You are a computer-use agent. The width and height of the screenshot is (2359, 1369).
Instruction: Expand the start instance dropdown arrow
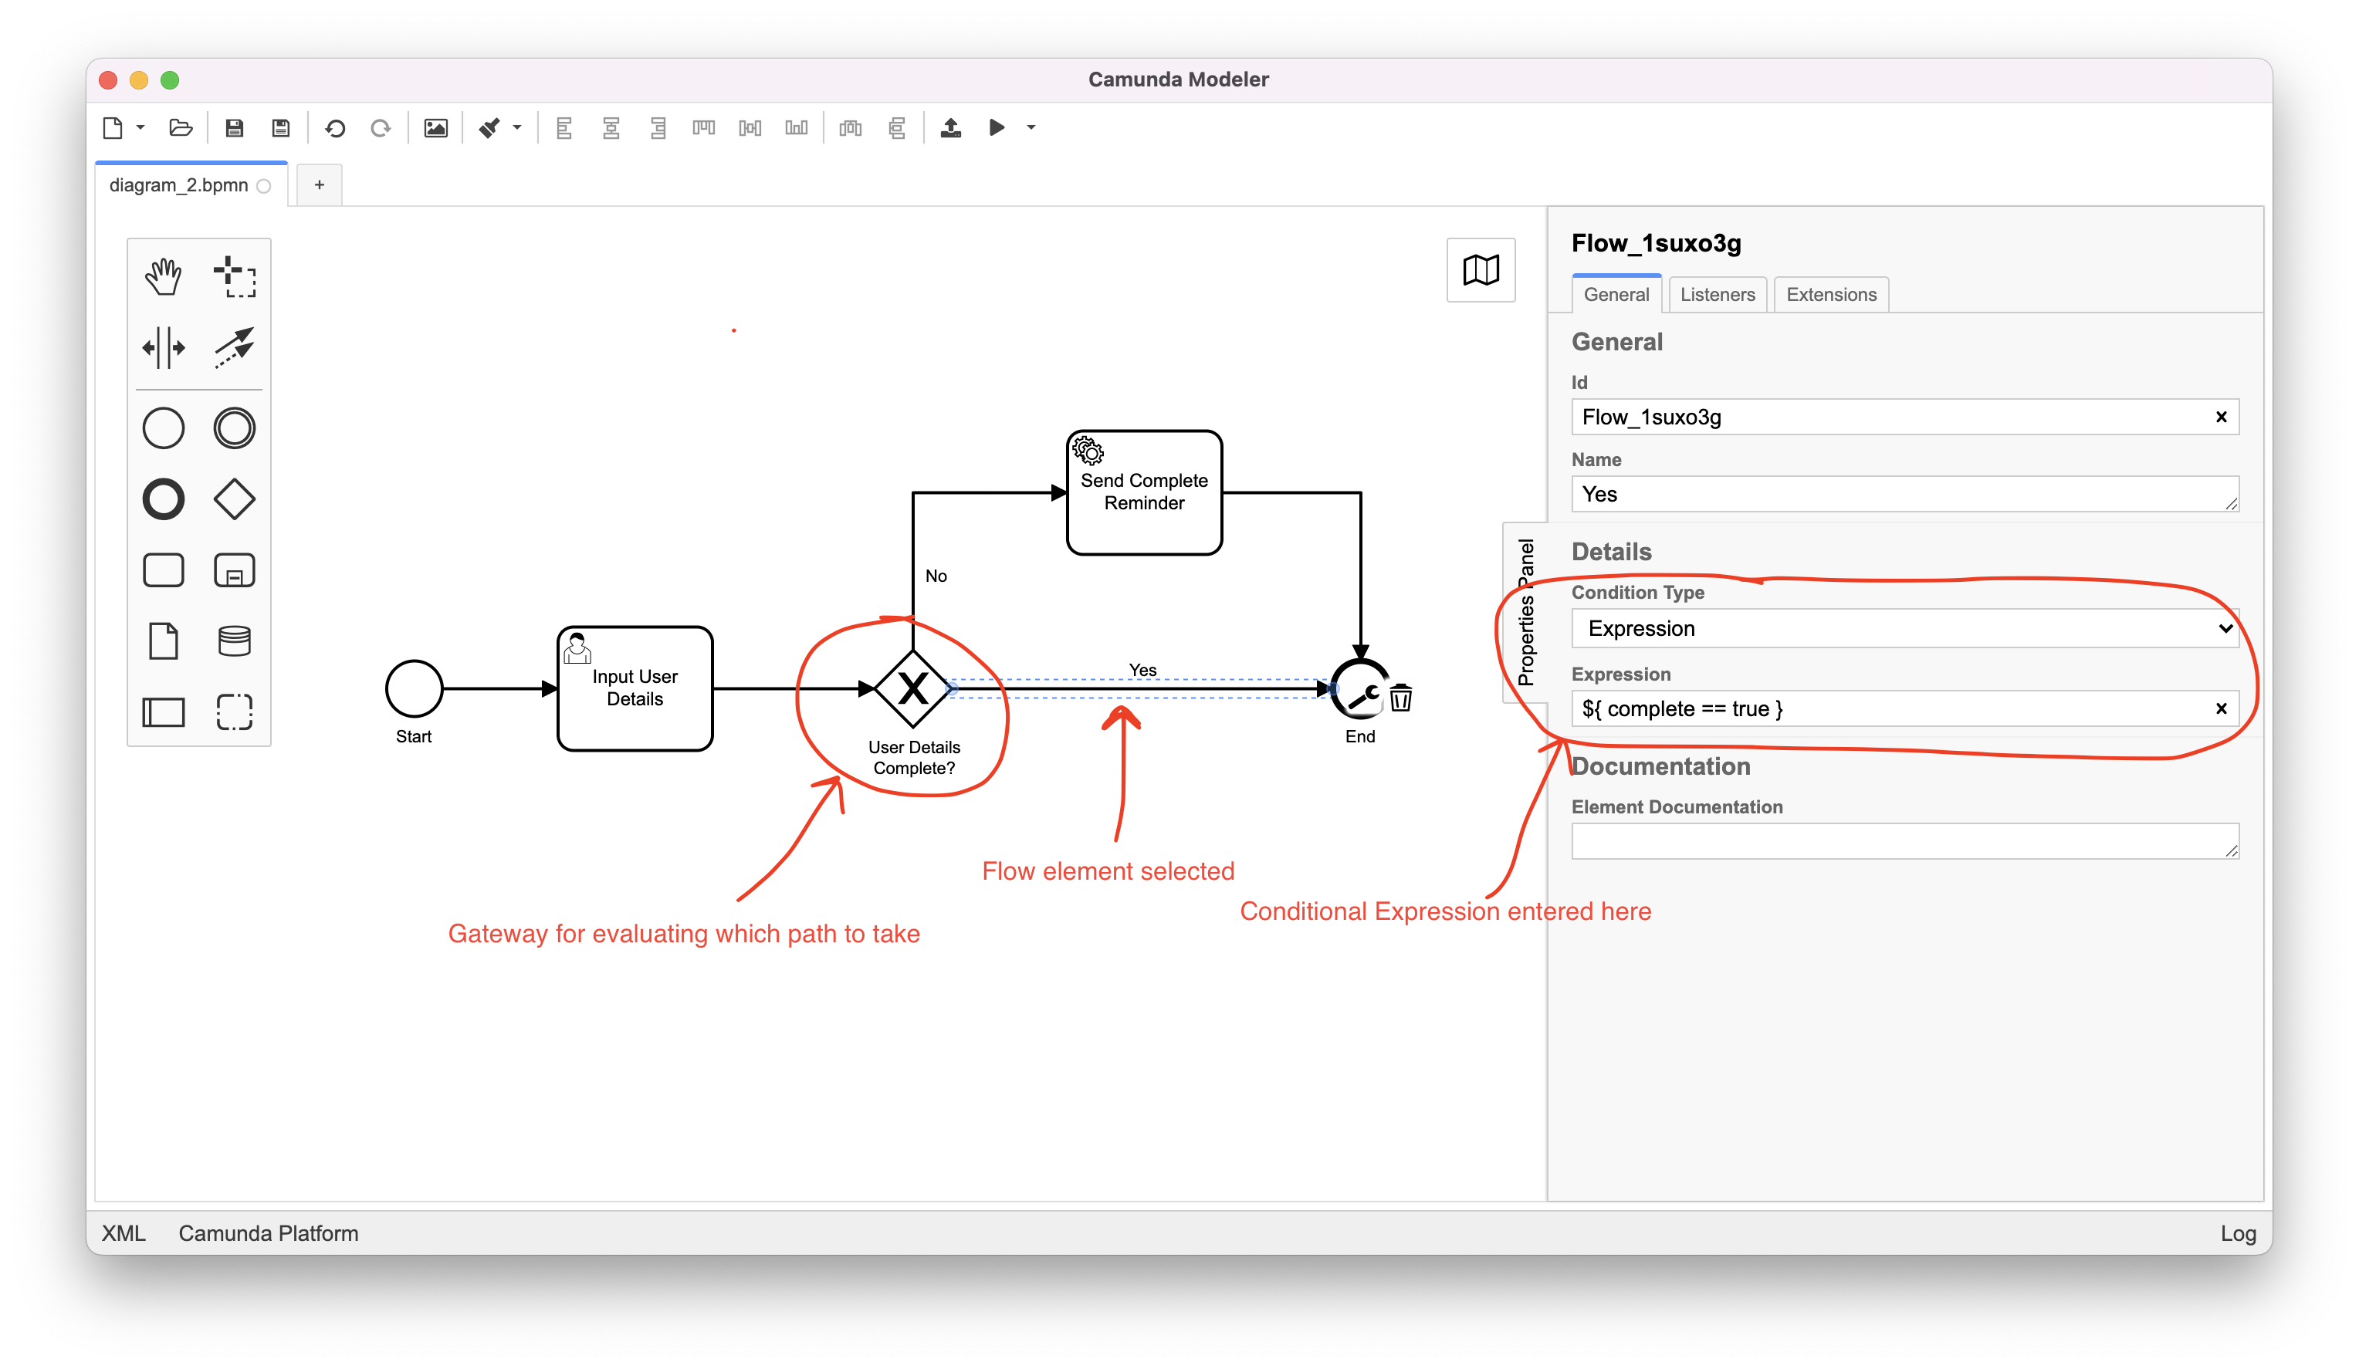[1031, 127]
